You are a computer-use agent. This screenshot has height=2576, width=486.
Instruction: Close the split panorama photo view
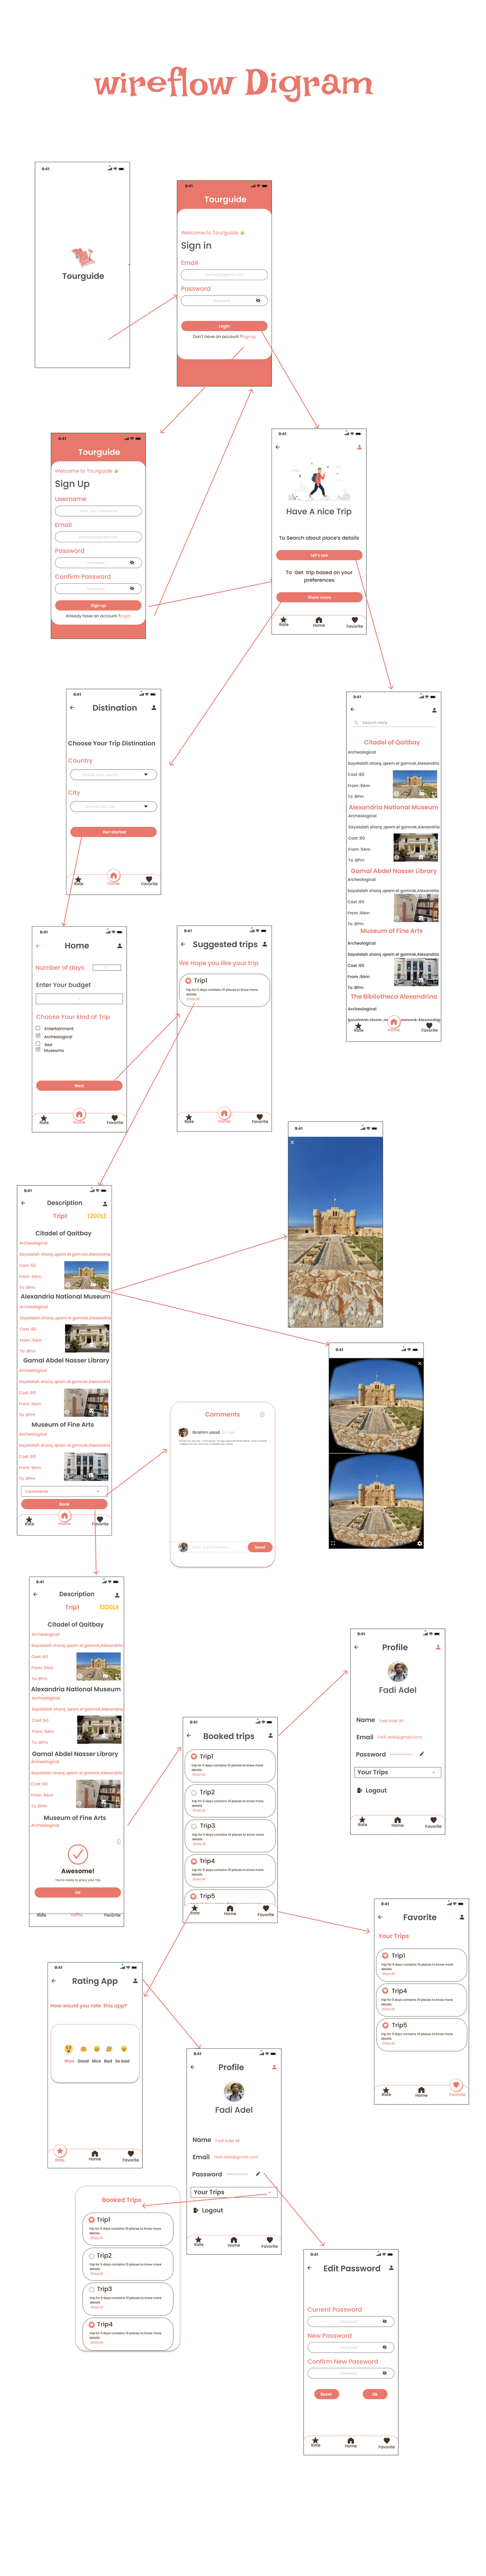pos(419,1363)
